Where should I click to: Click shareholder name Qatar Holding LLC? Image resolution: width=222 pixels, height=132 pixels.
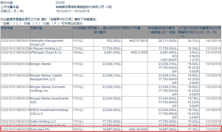coord(43,121)
